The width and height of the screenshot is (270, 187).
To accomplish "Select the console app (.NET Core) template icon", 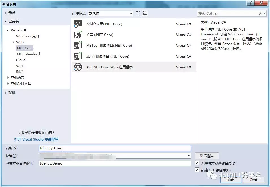I will pos(78,24).
